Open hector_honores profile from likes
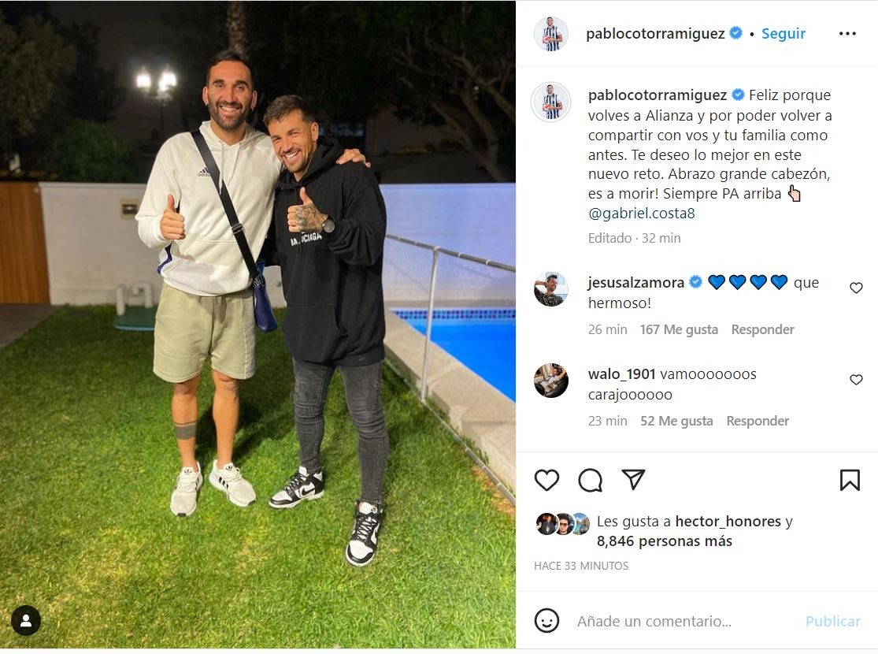This screenshot has height=654, width=878. point(728,521)
